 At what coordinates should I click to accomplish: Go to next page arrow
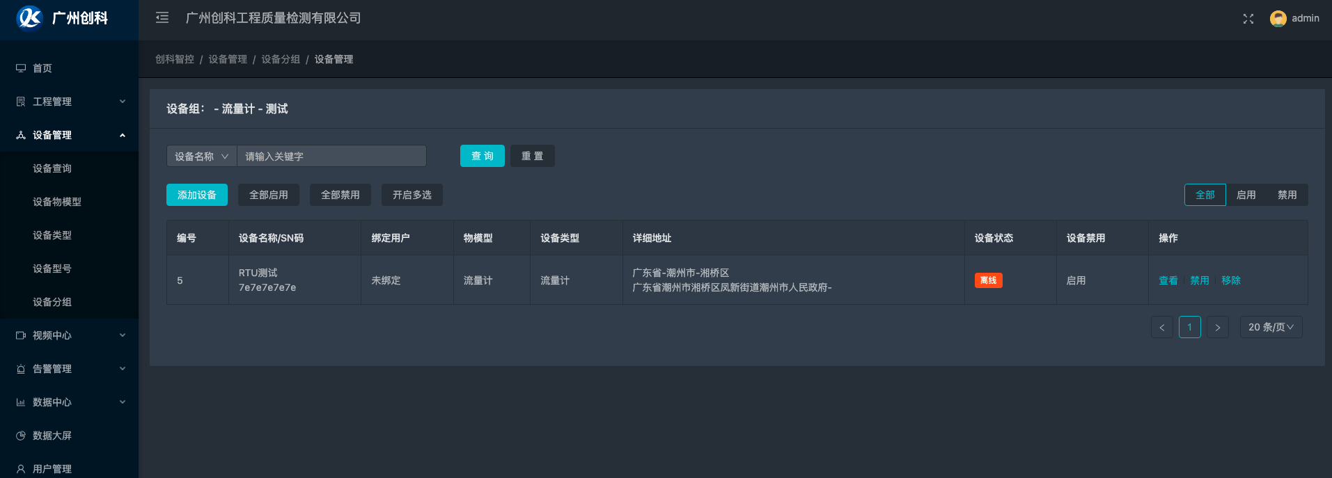point(1218,327)
